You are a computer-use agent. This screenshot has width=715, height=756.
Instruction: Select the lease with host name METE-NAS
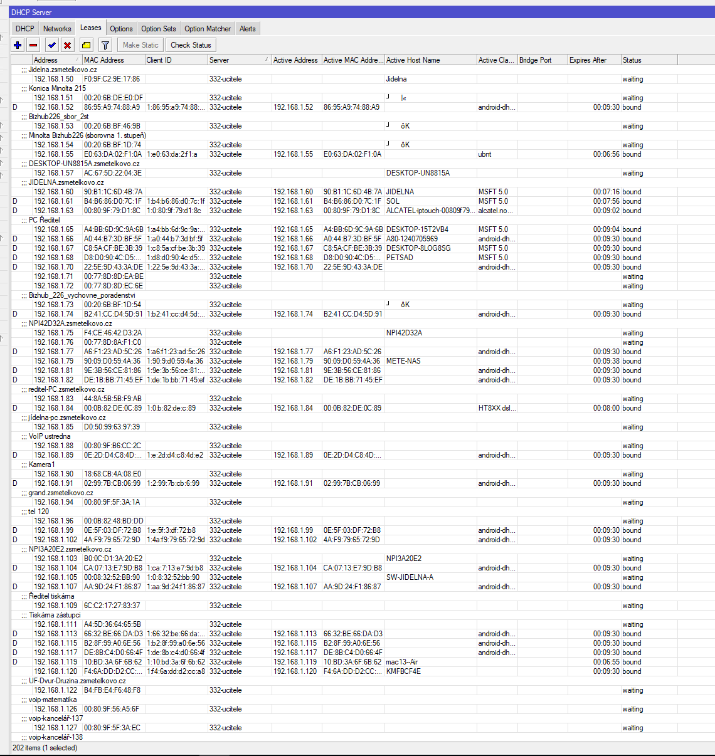(403, 361)
